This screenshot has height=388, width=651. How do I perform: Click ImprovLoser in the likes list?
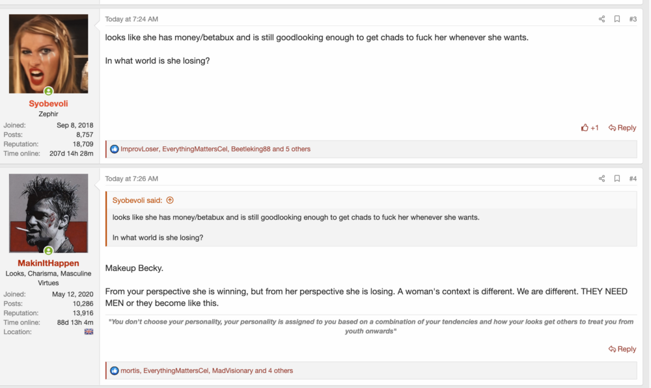(139, 149)
